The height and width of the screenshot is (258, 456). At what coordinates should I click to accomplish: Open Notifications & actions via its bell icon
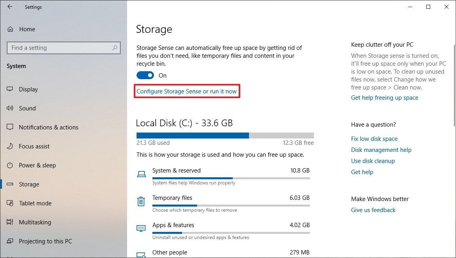point(9,127)
